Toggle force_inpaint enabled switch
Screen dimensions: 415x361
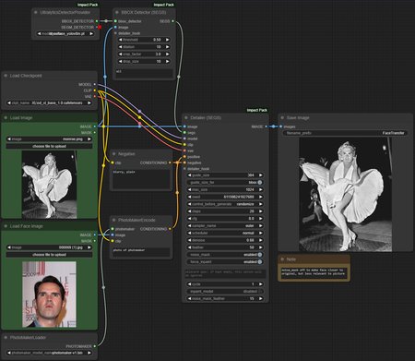pyautogui.click(x=225, y=262)
